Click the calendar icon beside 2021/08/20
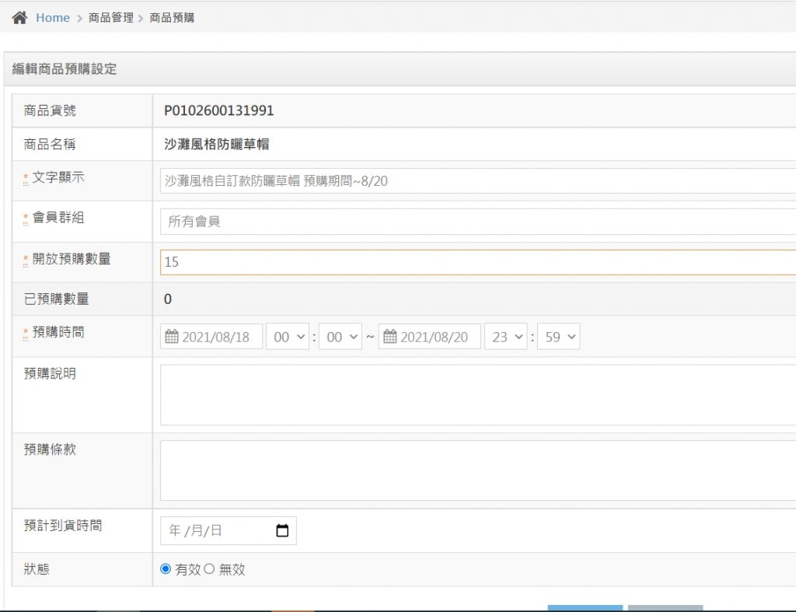This screenshot has height=612, width=796. click(x=390, y=337)
